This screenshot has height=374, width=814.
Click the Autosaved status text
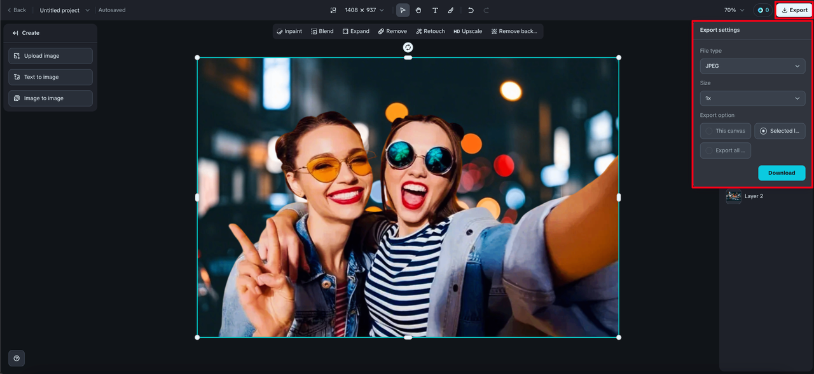tap(112, 10)
